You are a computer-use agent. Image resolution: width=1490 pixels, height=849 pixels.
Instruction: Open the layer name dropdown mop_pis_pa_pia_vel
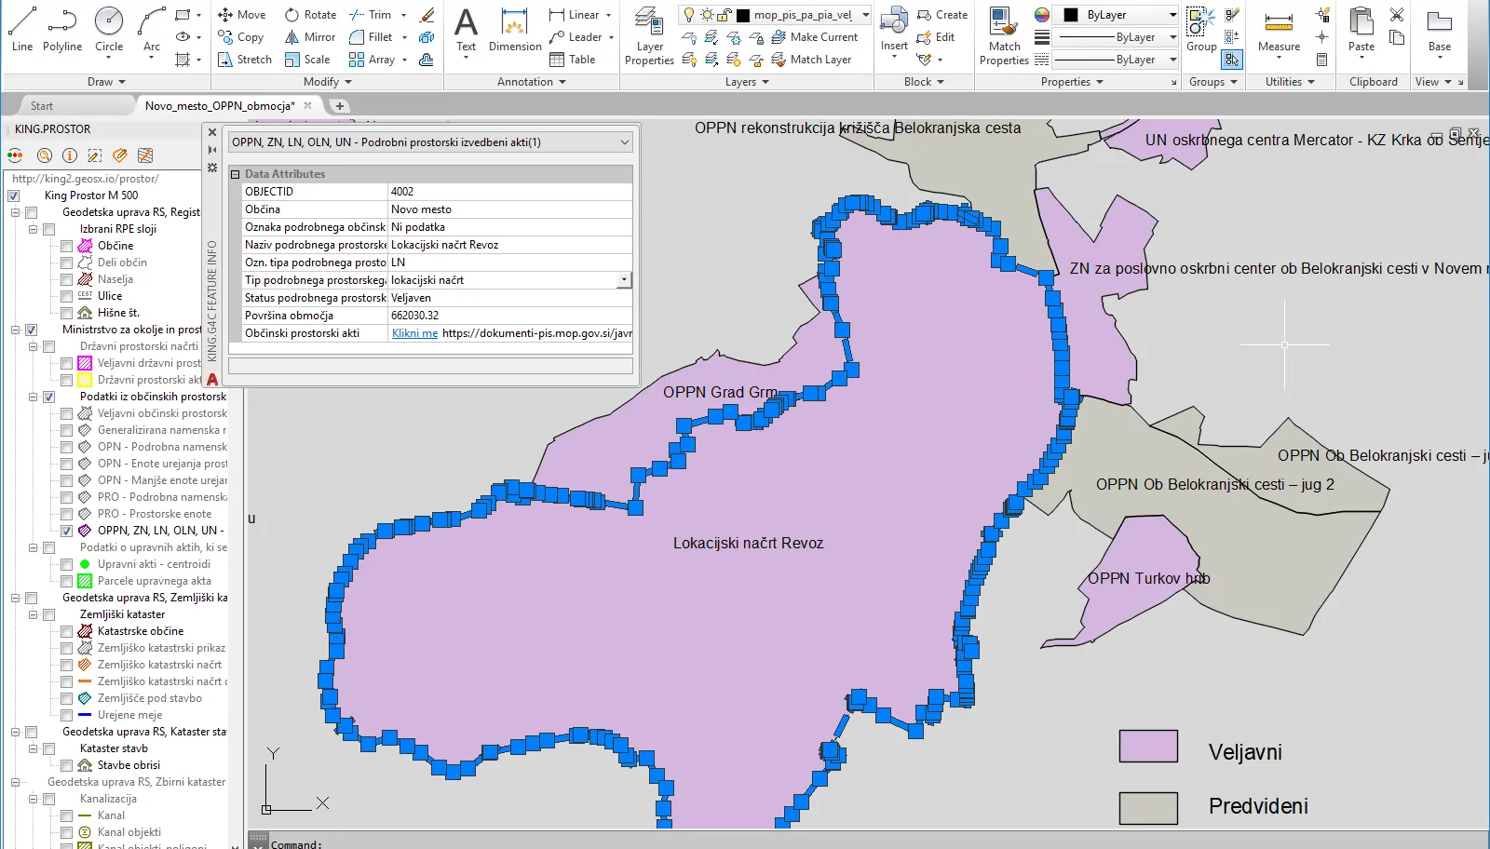(x=865, y=15)
